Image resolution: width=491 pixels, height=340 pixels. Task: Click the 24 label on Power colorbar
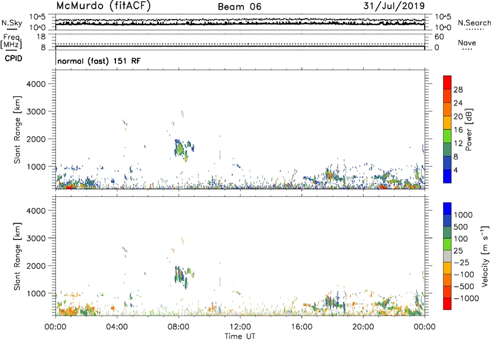click(x=458, y=103)
